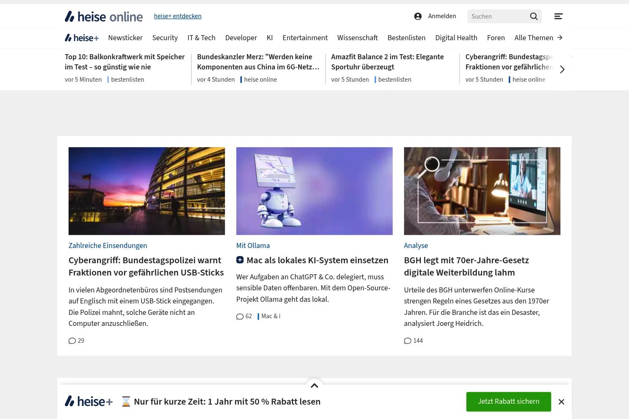Collapse the promo banner using the chevron
This screenshot has height=419, width=629.
(314, 385)
